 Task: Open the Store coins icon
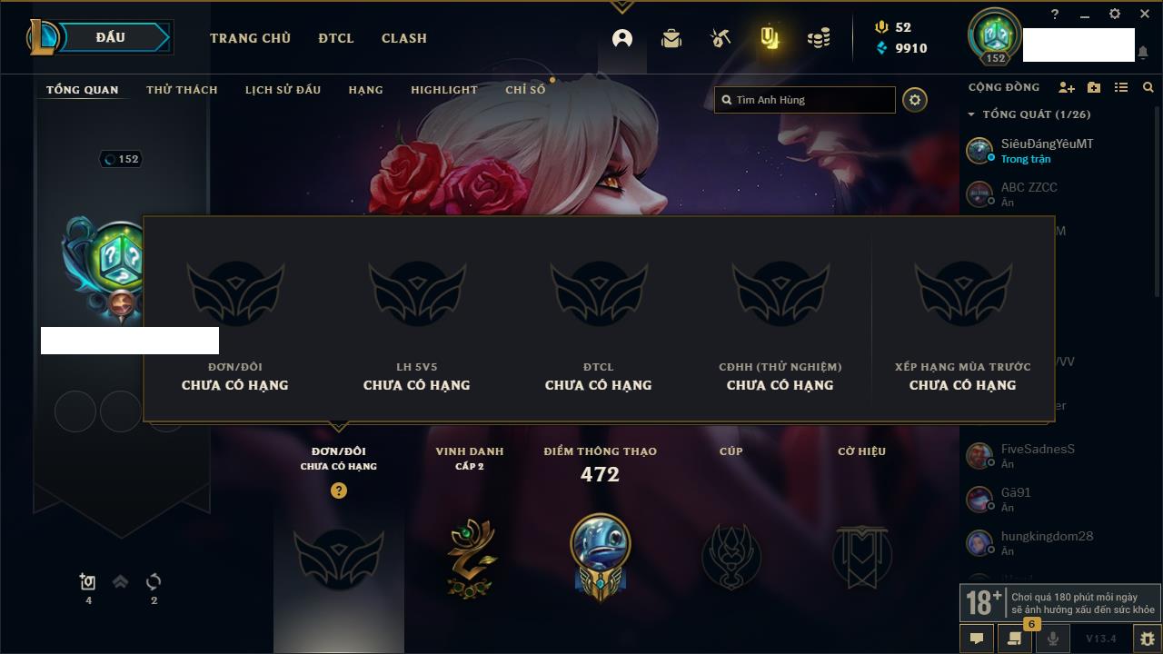[819, 38]
